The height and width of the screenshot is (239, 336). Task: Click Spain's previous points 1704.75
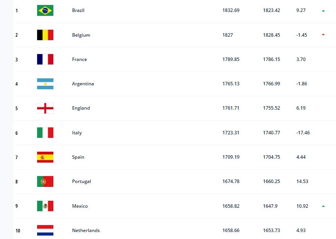point(271,157)
